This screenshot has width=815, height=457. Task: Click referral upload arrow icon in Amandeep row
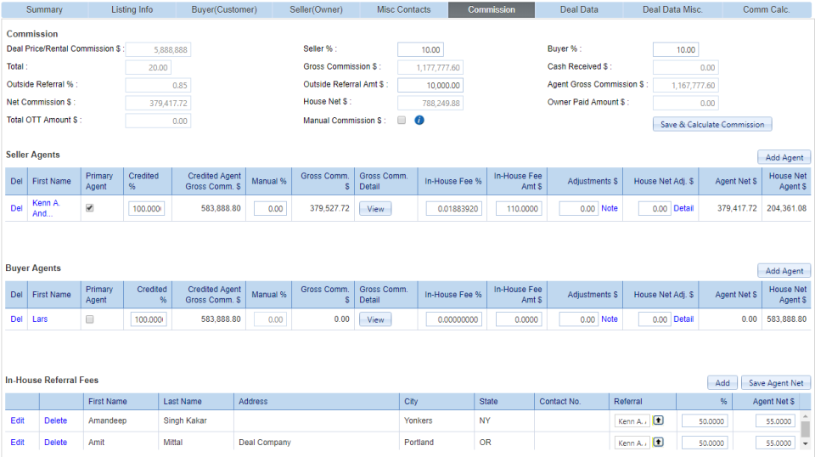tap(658, 420)
